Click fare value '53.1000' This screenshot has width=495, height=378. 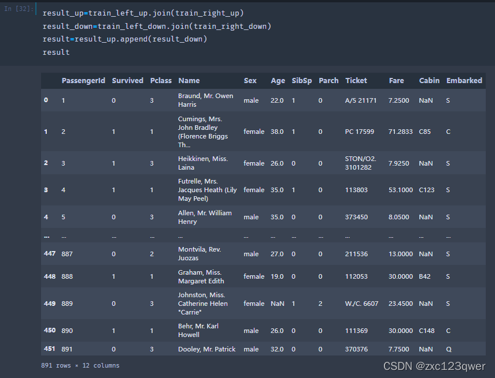pyautogui.click(x=400, y=190)
